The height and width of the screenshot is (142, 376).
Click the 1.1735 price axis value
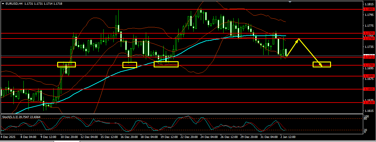click(x=369, y=47)
